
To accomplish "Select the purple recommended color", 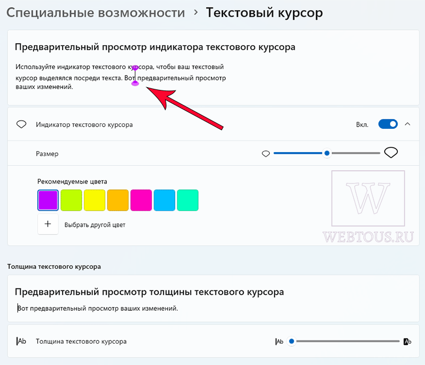I will click(x=48, y=200).
